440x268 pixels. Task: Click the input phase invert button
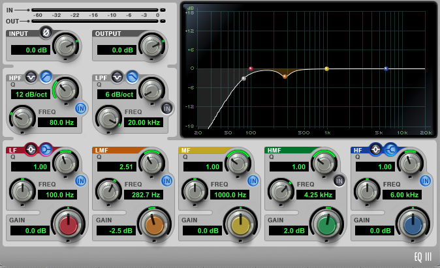tap(46, 32)
